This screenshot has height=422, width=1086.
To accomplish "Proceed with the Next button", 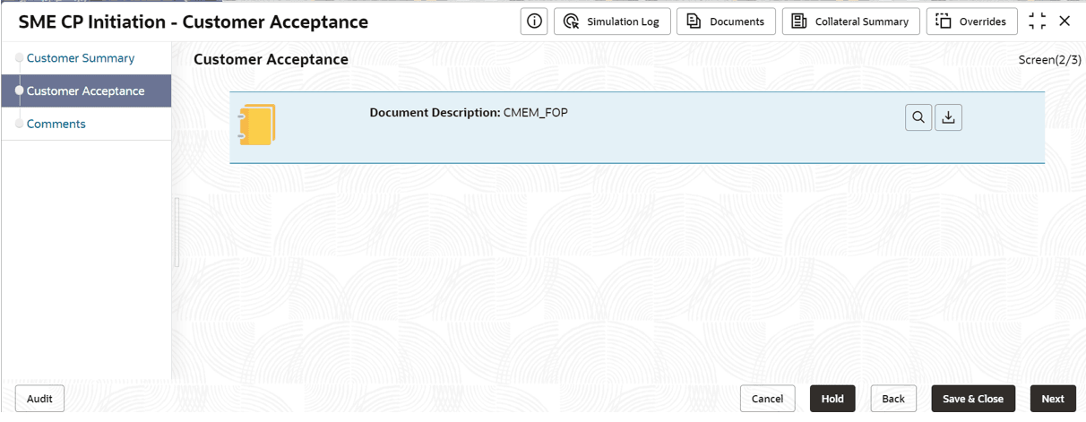I will coord(1053,399).
